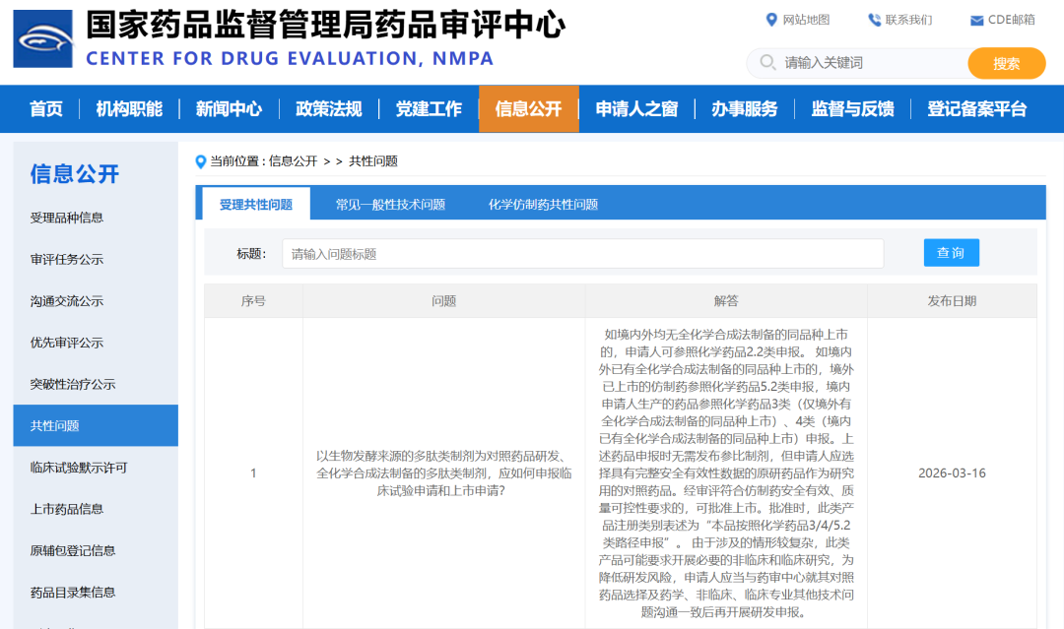This screenshot has width=1064, height=629.
Task: Open 申请人之窗 navigation menu
Action: click(x=636, y=109)
